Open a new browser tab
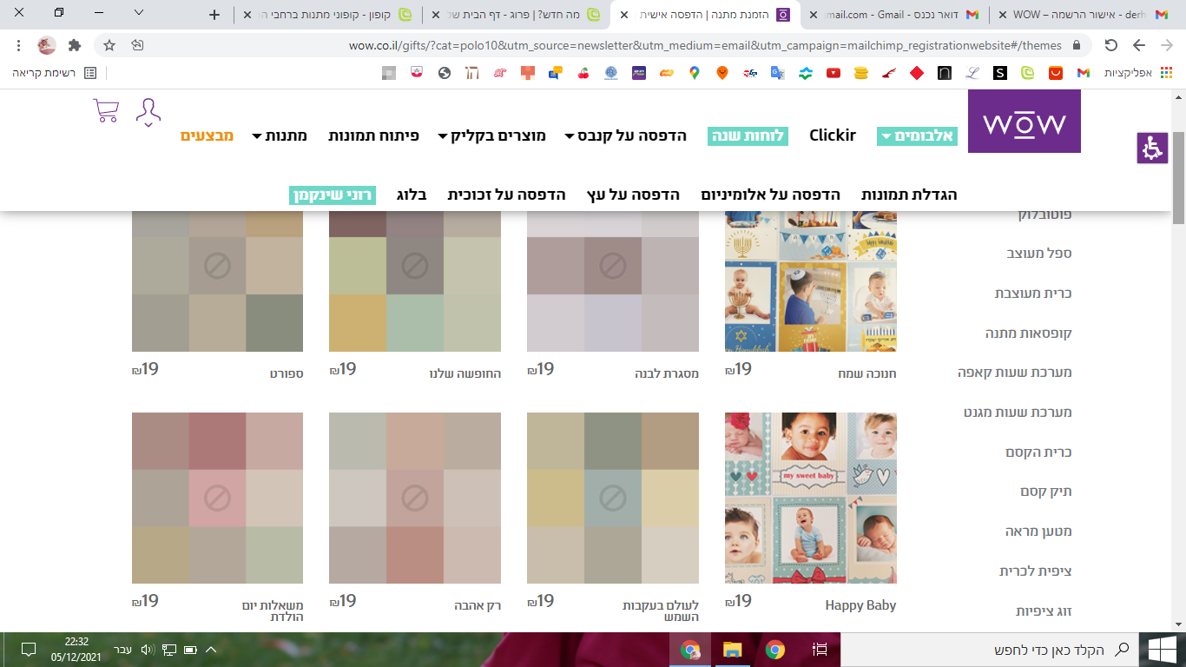The width and height of the screenshot is (1186, 667). tap(215, 15)
